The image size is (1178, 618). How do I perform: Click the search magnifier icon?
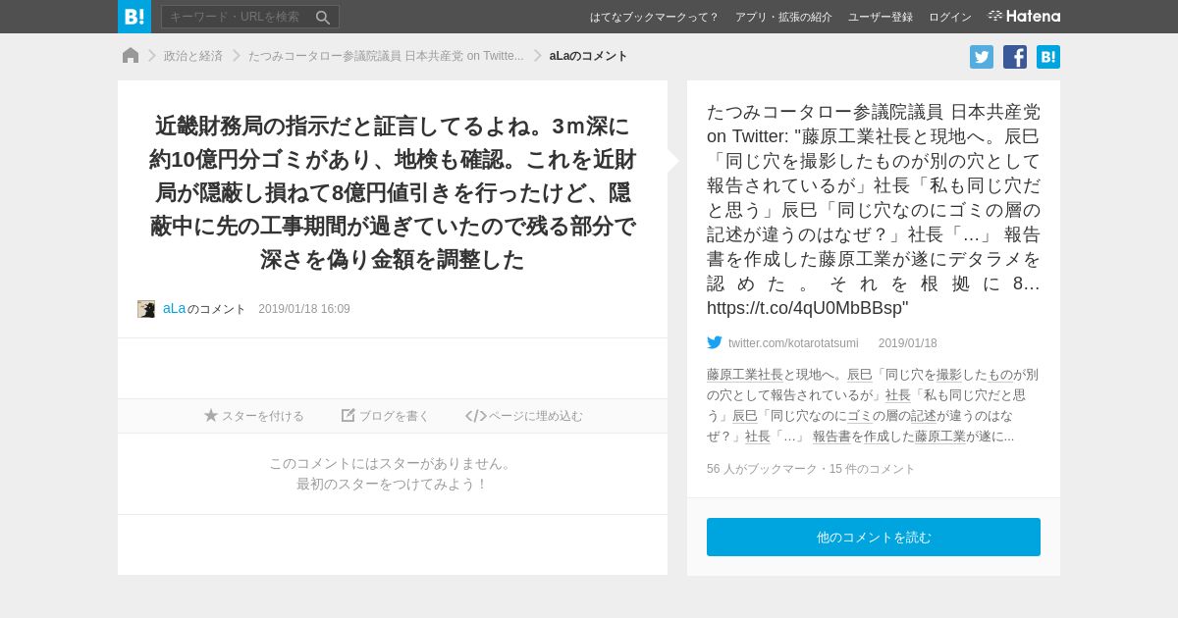(323, 17)
